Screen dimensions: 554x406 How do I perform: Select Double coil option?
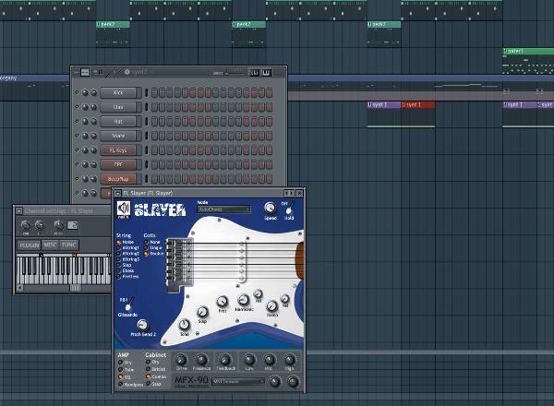(x=154, y=254)
